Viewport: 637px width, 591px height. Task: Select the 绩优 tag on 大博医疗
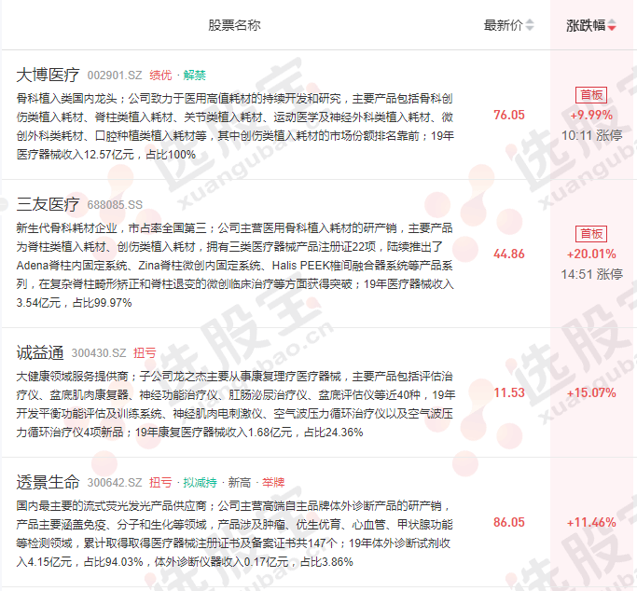160,76
